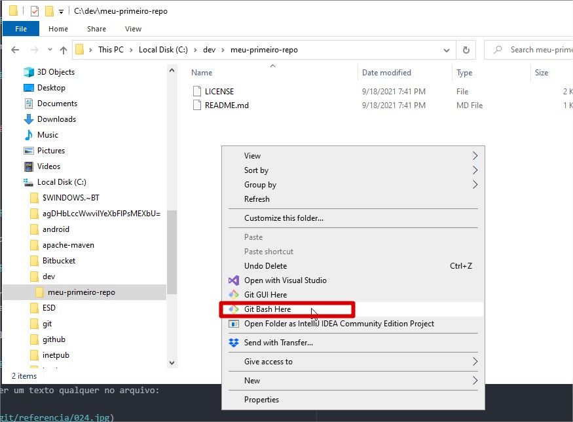
Task: Open the address bar history dropdown
Action: pyautogui.click(x=447, y=50)
